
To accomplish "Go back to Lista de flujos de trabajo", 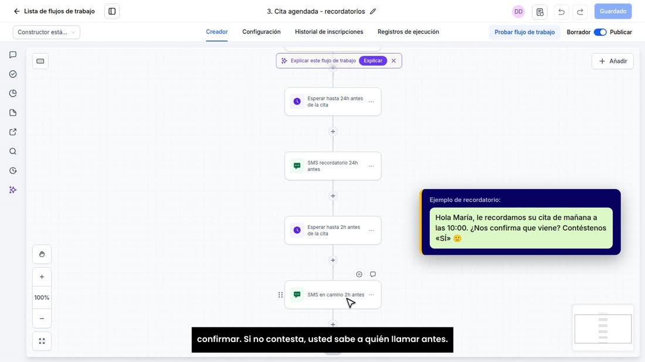I will click(x=54, y=11).
